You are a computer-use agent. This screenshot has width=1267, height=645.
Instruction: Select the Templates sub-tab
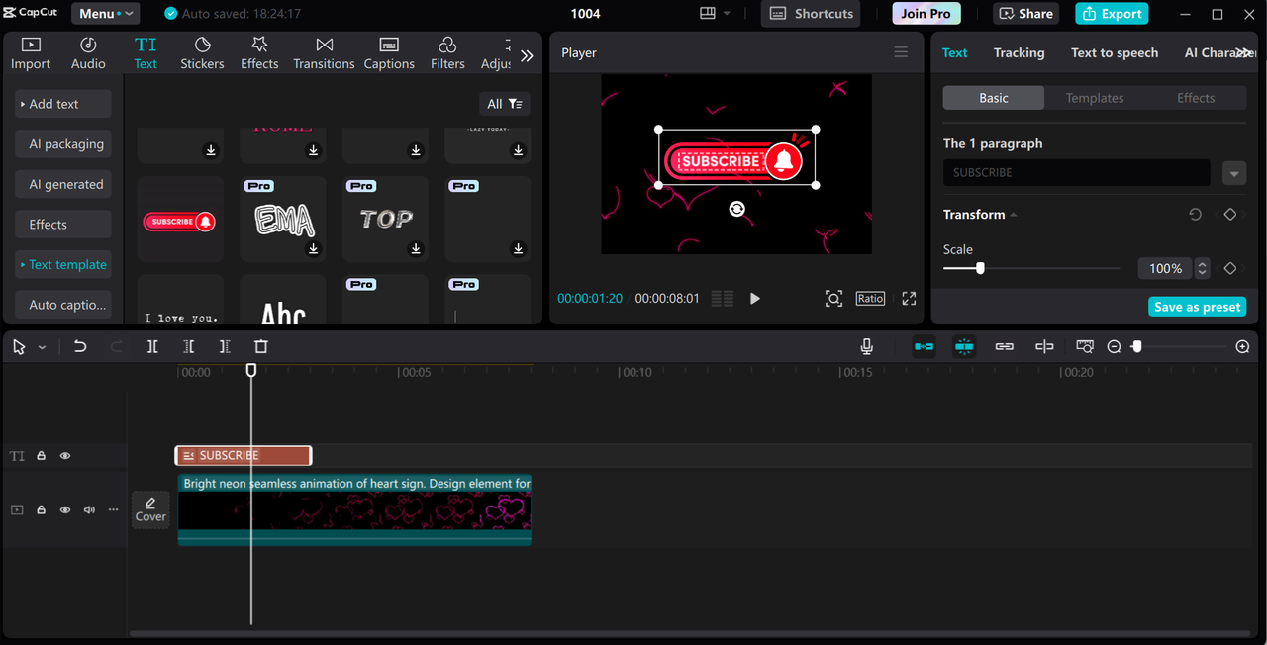pyautogui.click(x=1095, y=98)
